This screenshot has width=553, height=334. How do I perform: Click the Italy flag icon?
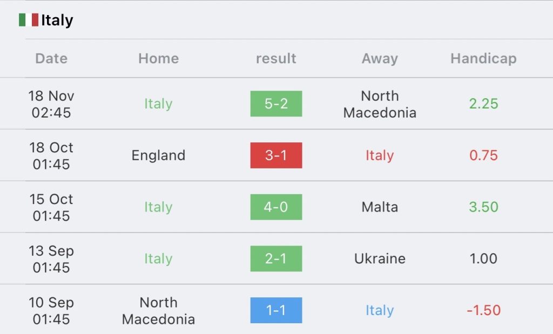click(x=29, y=20)
